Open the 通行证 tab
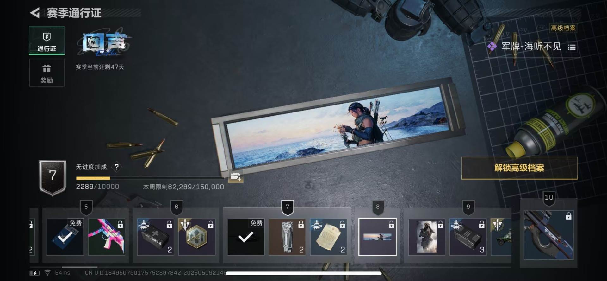Screen dimensions: 607x281 tap(47, 41)
